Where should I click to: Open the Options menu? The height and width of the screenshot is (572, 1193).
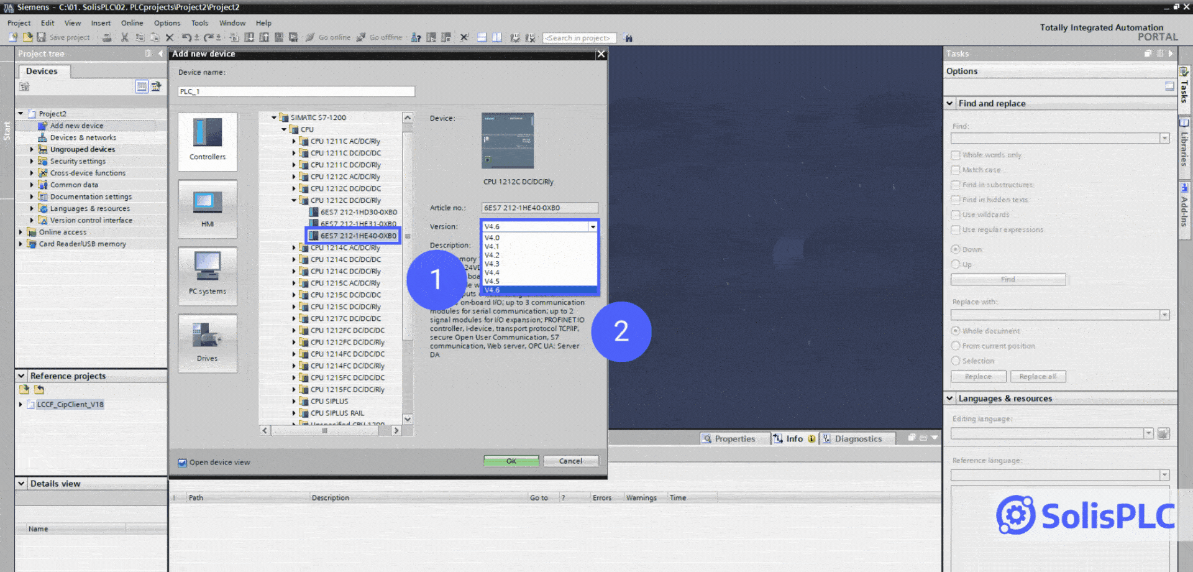coord(167,23)
